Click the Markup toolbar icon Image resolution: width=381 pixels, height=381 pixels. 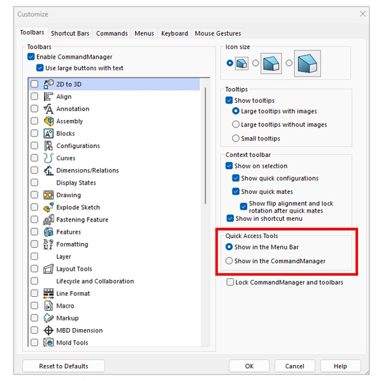point(48,318)
